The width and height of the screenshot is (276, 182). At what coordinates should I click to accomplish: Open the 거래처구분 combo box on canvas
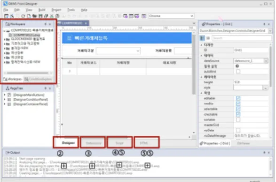tap(118, 51)
